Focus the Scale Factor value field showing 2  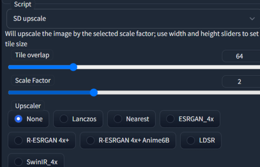pos(239,82)
